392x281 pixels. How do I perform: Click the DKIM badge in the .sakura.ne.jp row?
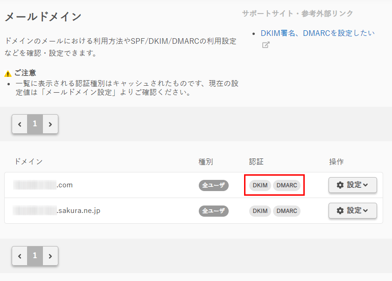point(260,211)
